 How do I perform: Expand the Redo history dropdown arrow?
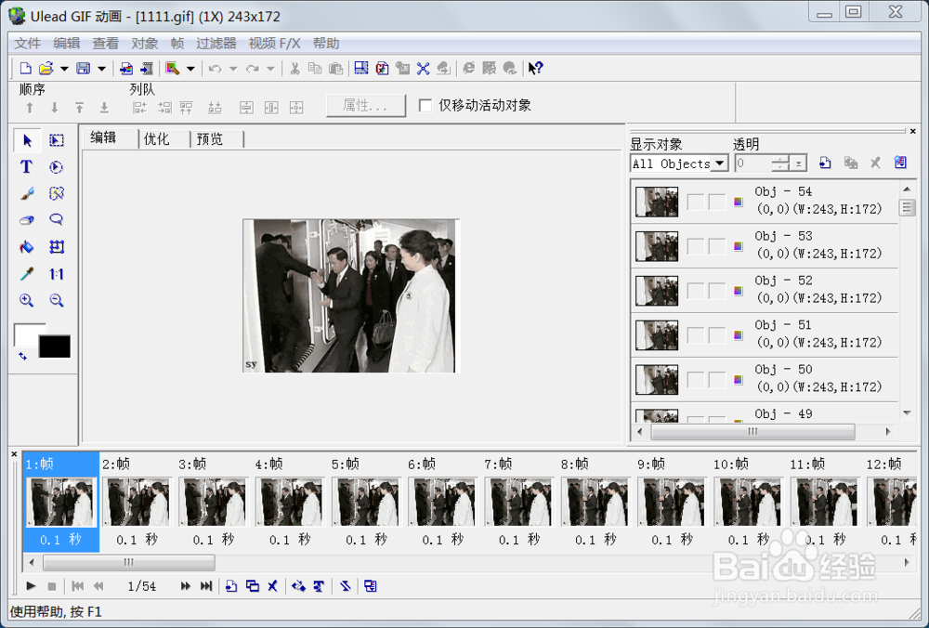pyautogui.click(x=270, y=69)
